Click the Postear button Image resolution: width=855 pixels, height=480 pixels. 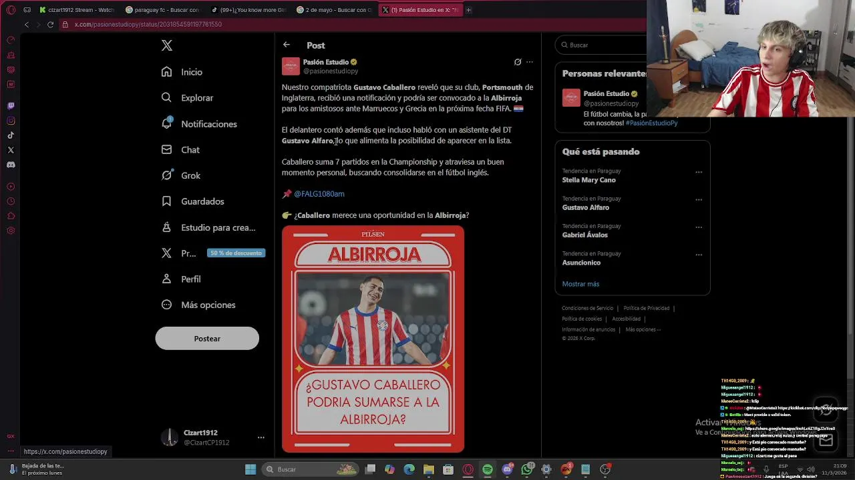pos(207,339)
